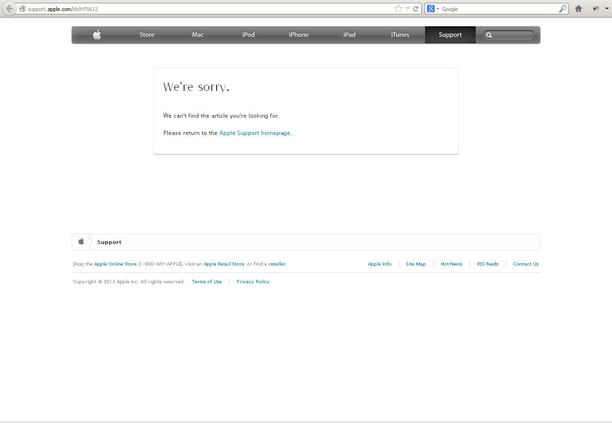The height and width of the screenshot is (423, 612).
Task: Click the site identity globe icon
Action: [x=22, y=9]
